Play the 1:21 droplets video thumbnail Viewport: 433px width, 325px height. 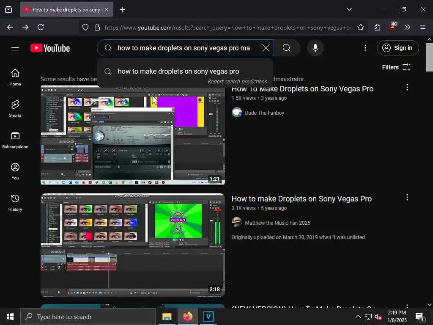tap(132, 135)
